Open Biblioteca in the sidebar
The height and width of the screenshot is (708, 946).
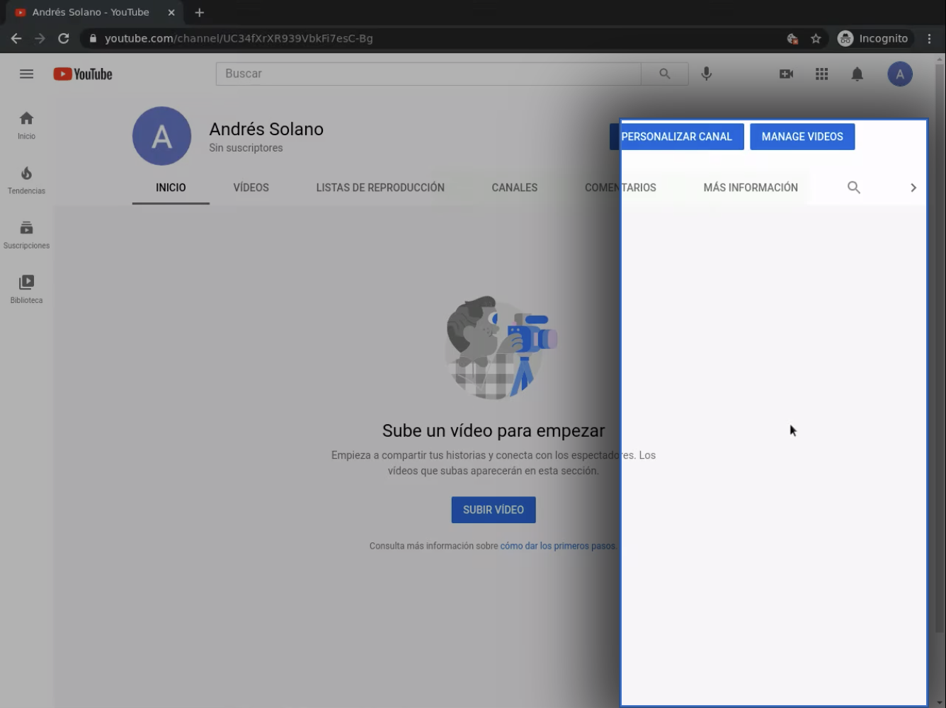[x=26, y=290]
